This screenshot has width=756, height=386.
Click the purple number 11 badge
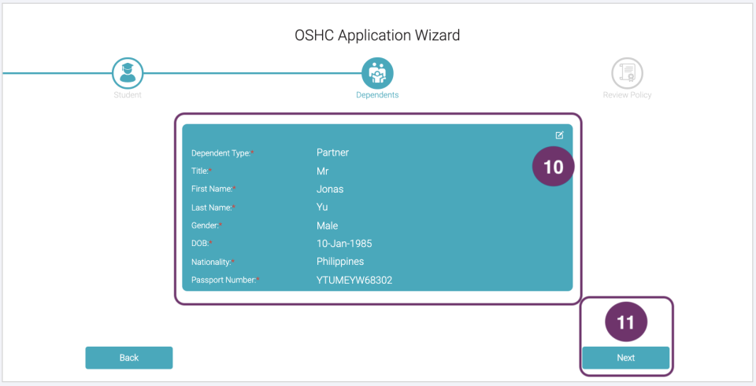coord(625,322)
